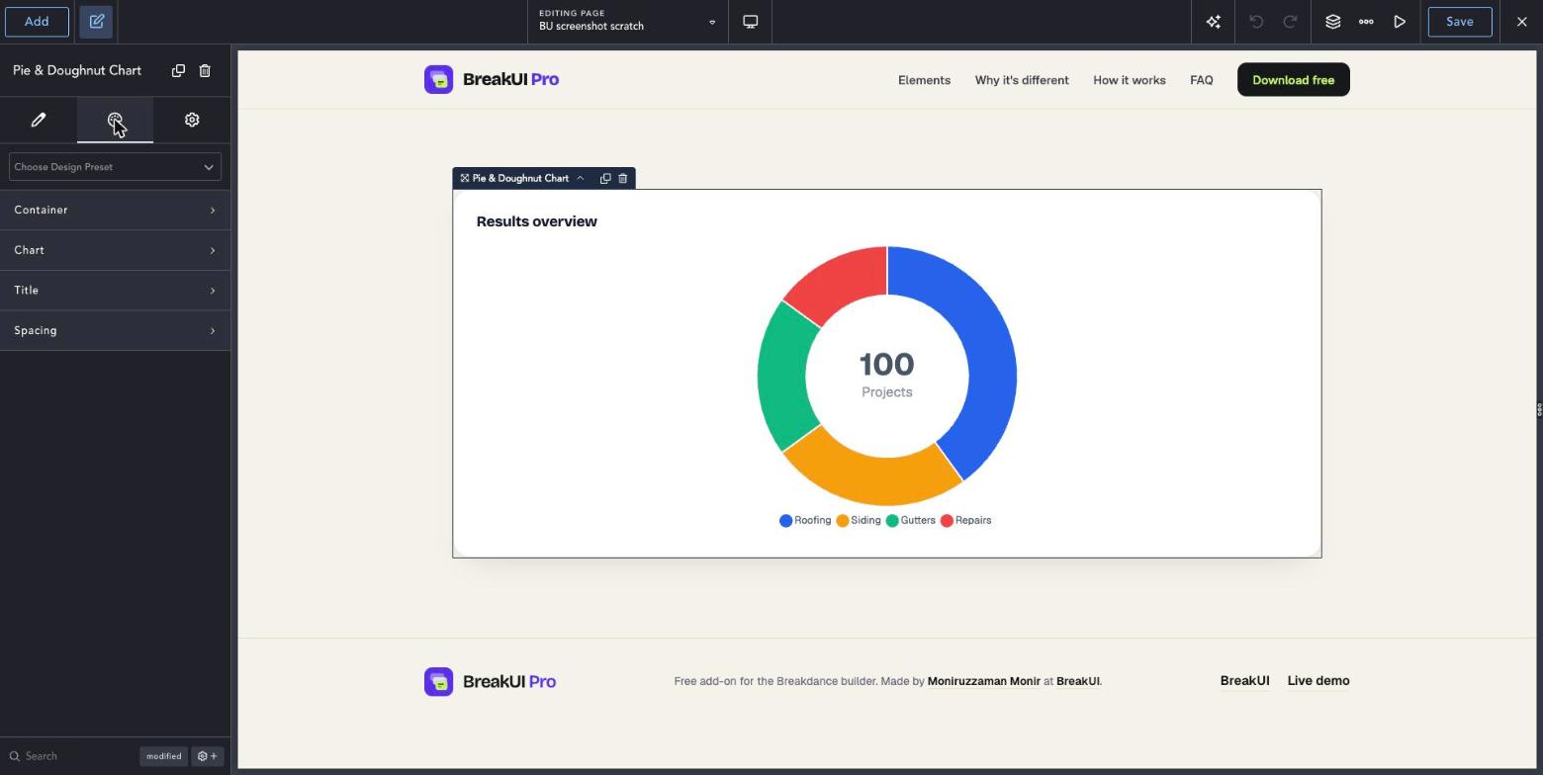
Task: Click the AI sparkle icon in toolbar
Action: pos(1214,21)
